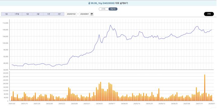This screenshot has height=109, width=217.
Task: Select the 1주일 period button
Action: pos(17,14)
